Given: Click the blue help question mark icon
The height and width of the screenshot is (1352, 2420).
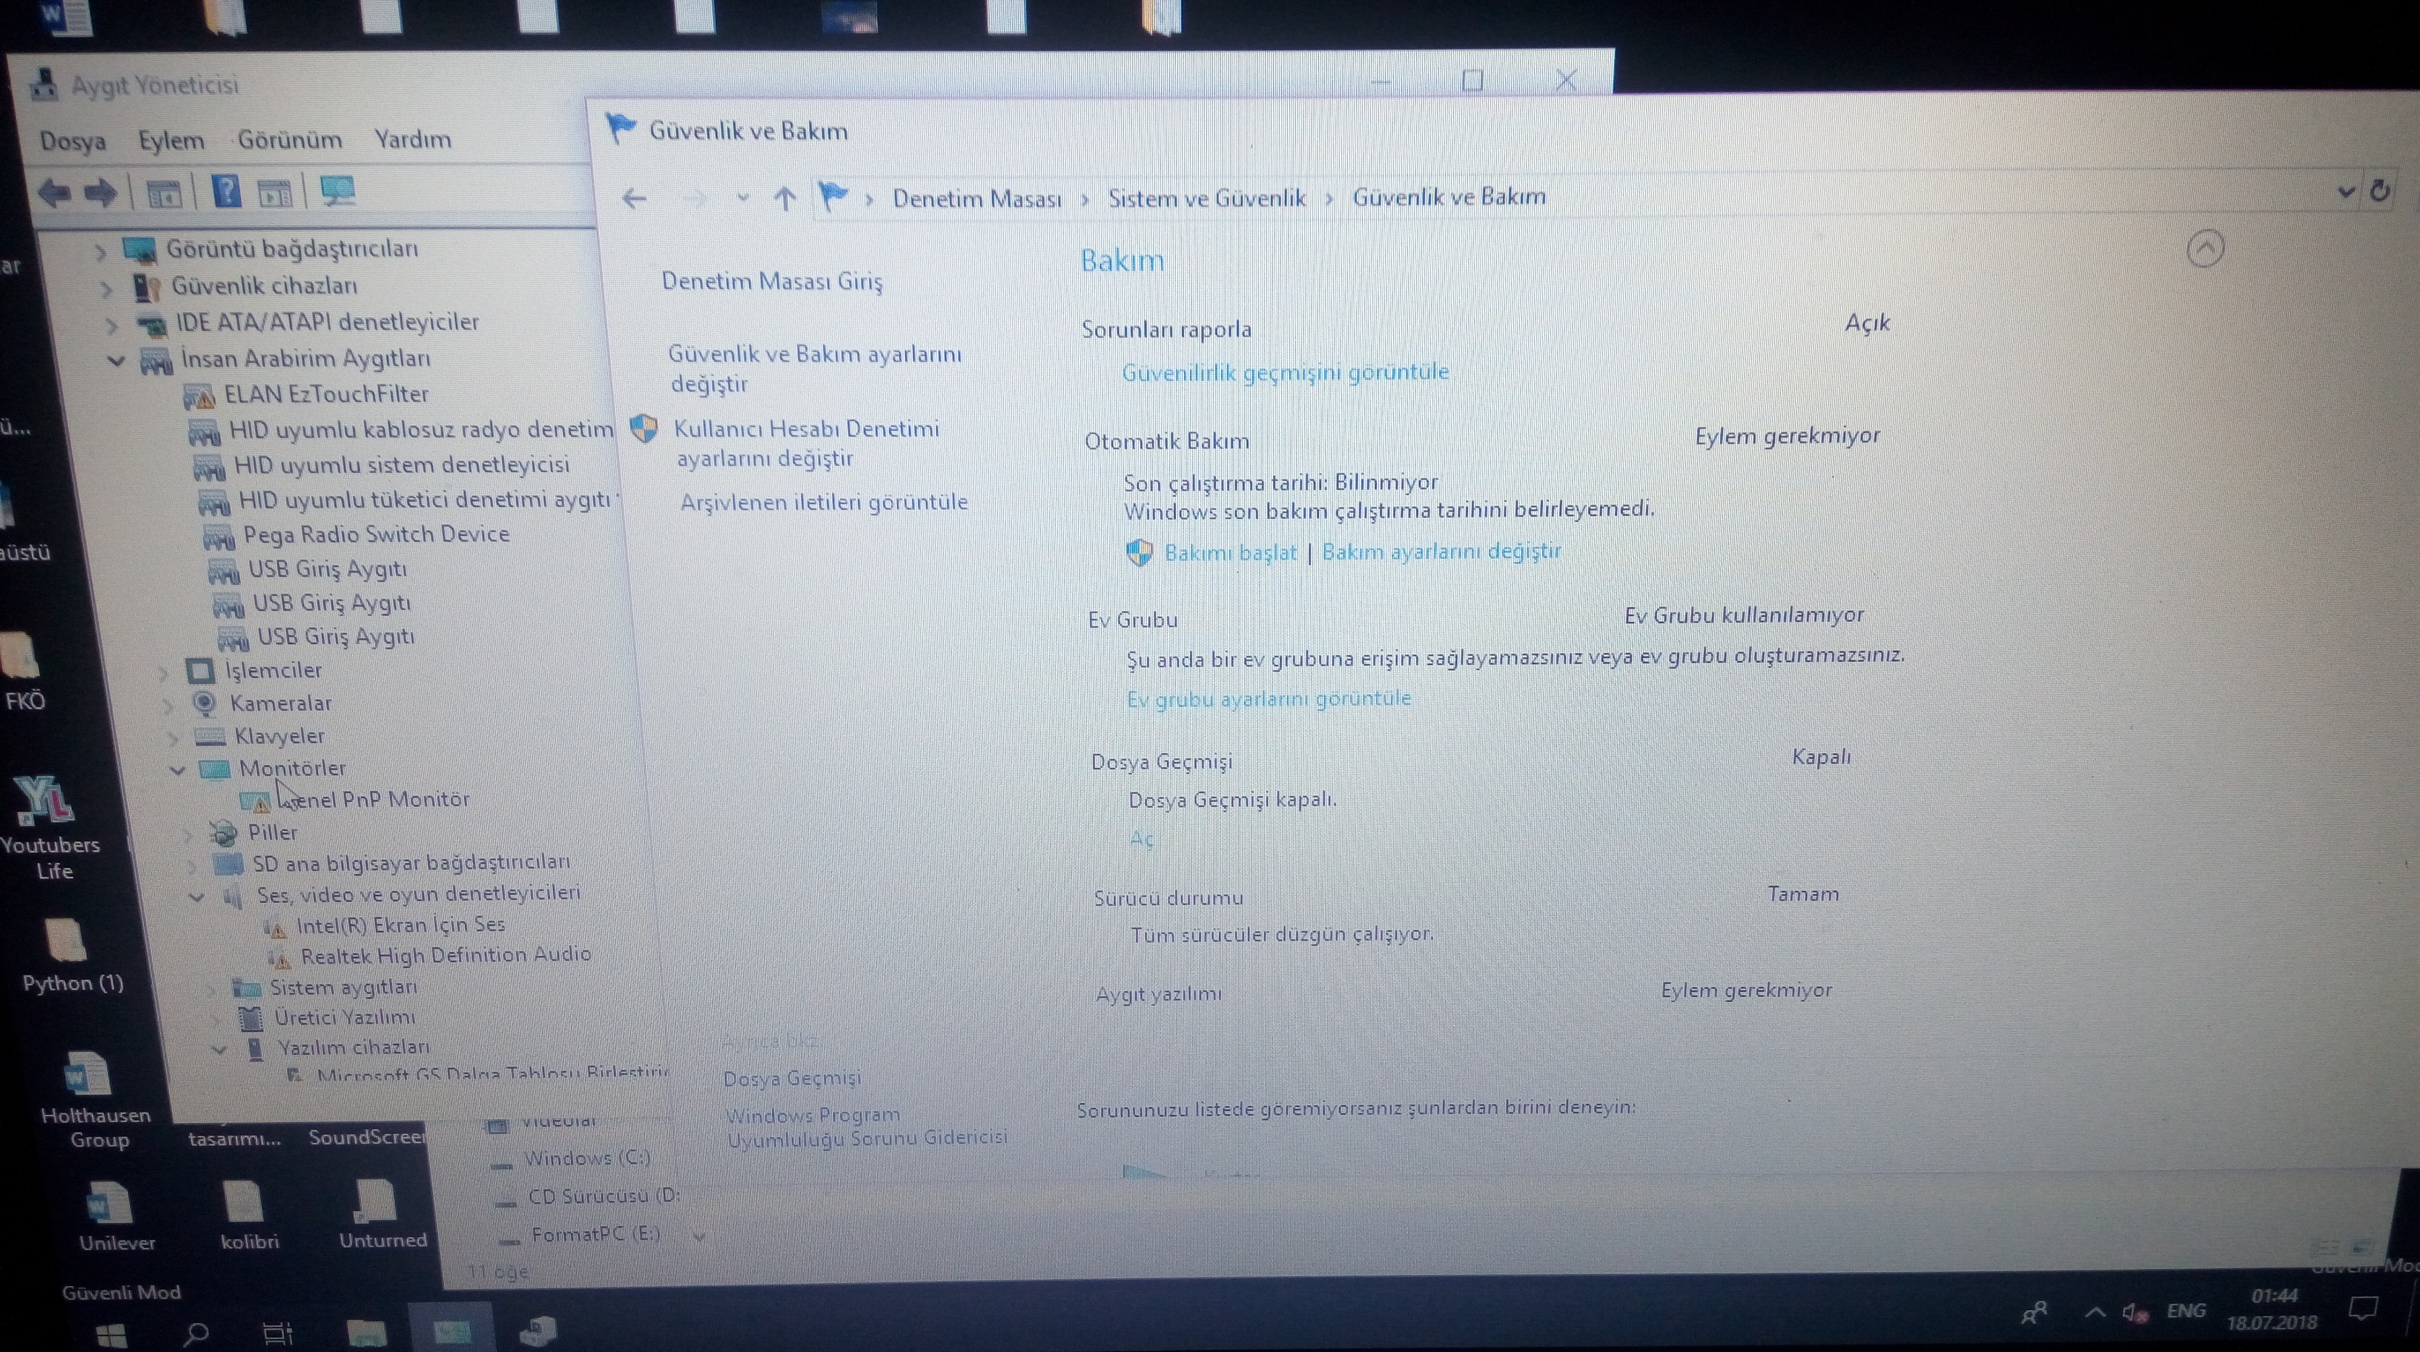Looking at the screenshot, I should (x=226, y=191).
